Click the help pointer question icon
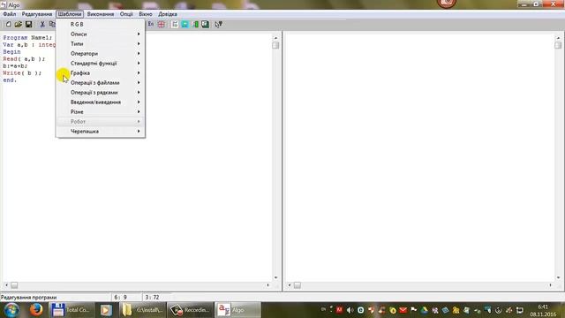 [x=218, y=24]
